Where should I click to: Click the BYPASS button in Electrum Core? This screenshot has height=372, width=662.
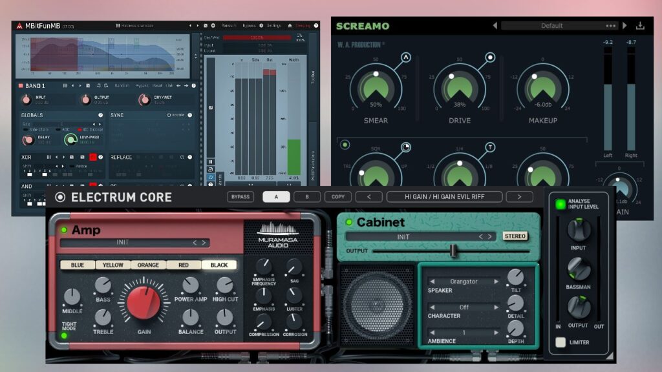click(x=239, y=197)
